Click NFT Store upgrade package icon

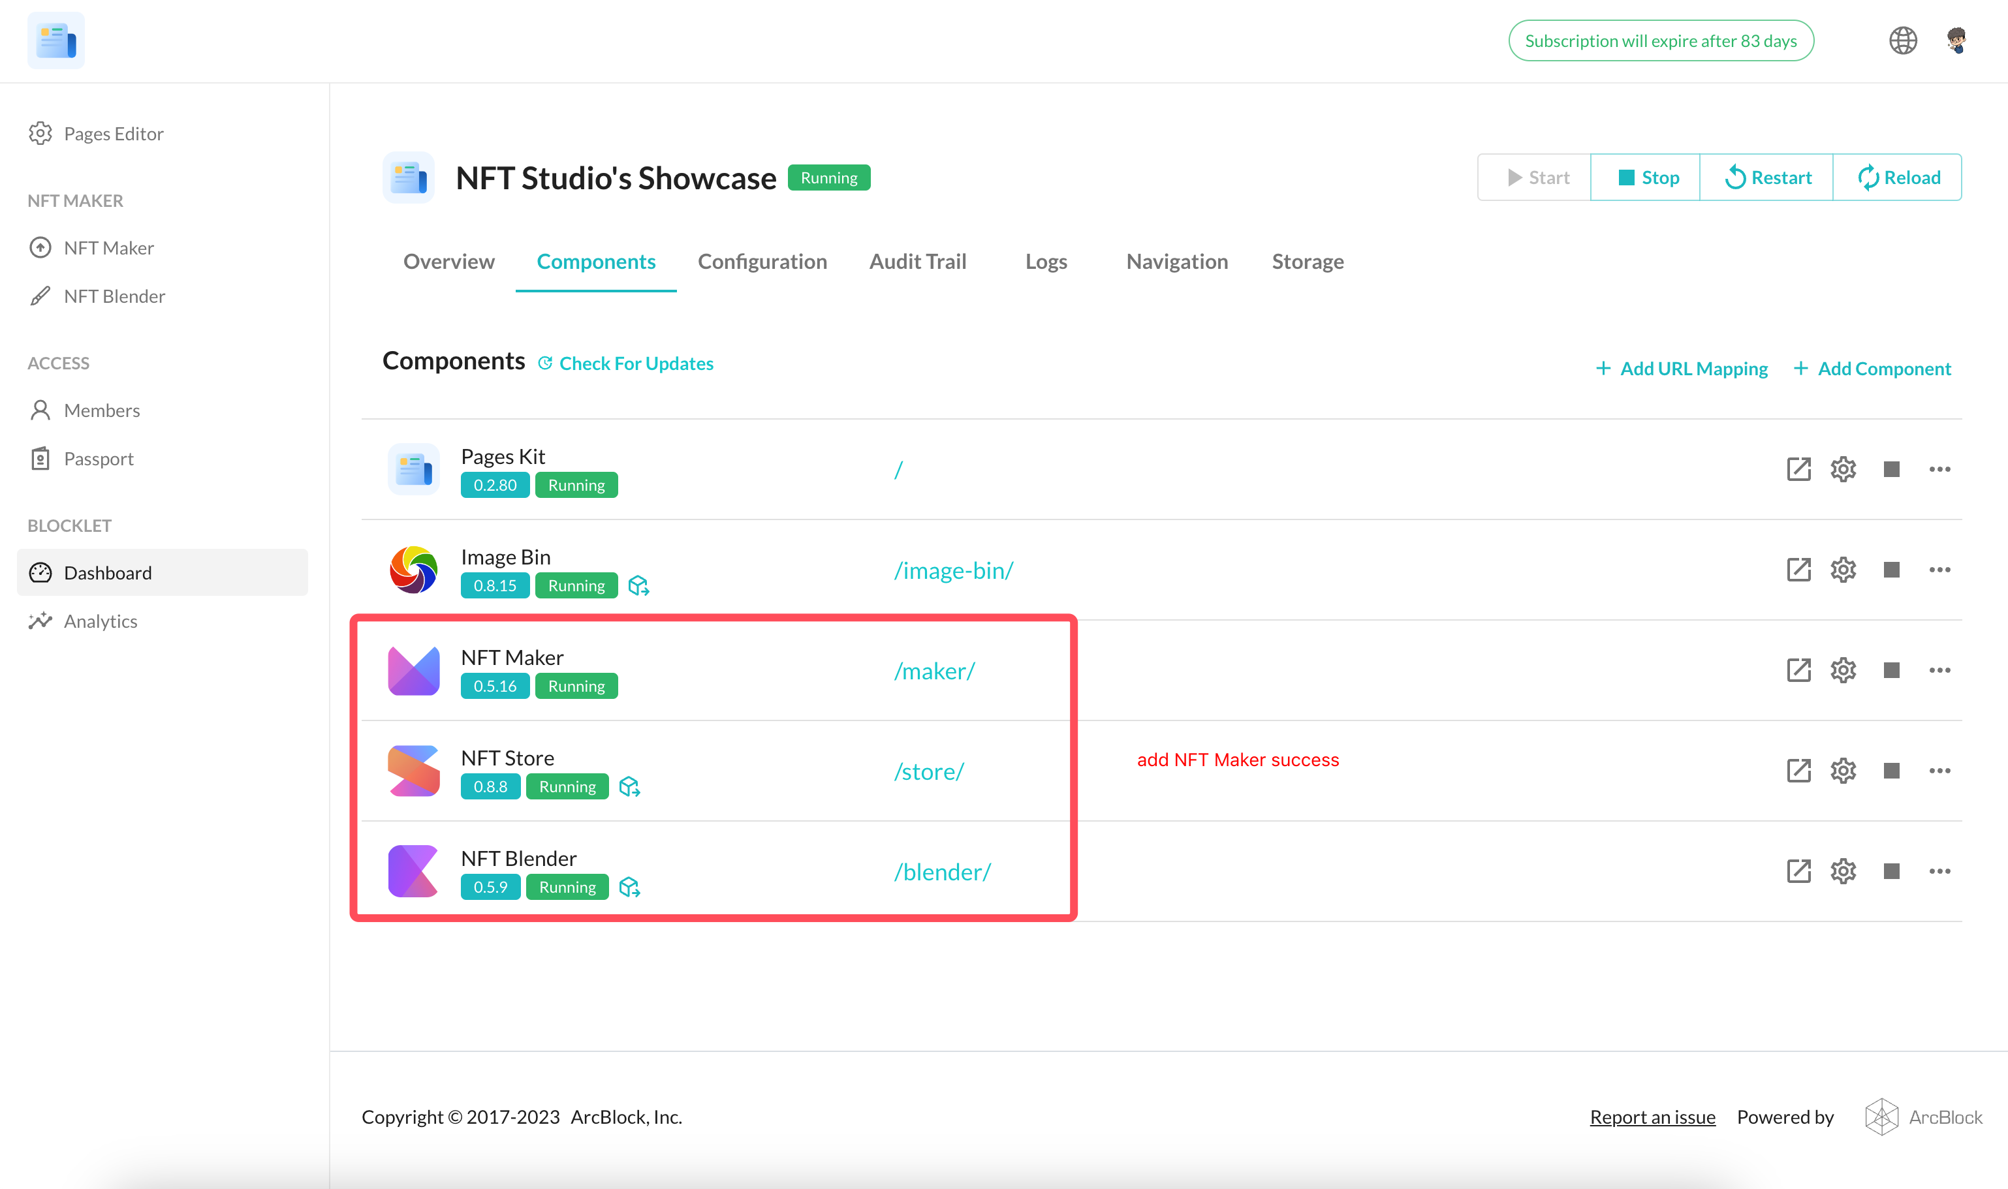pyautogui.click(x=630, y=787)
